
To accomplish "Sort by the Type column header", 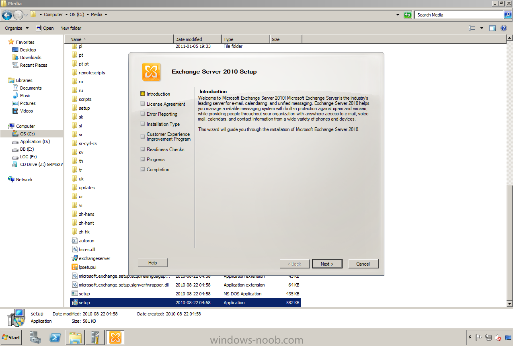I will point(246,39).
